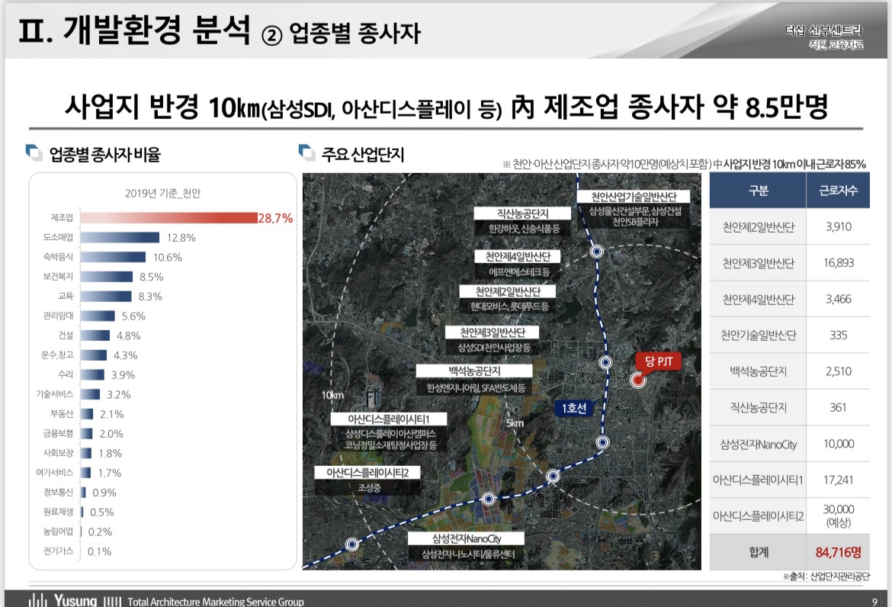Click the 0.5% value for 원료재생
Image resolution: width=892 pixels, height=607 pixels.
(x=102, y=512)
